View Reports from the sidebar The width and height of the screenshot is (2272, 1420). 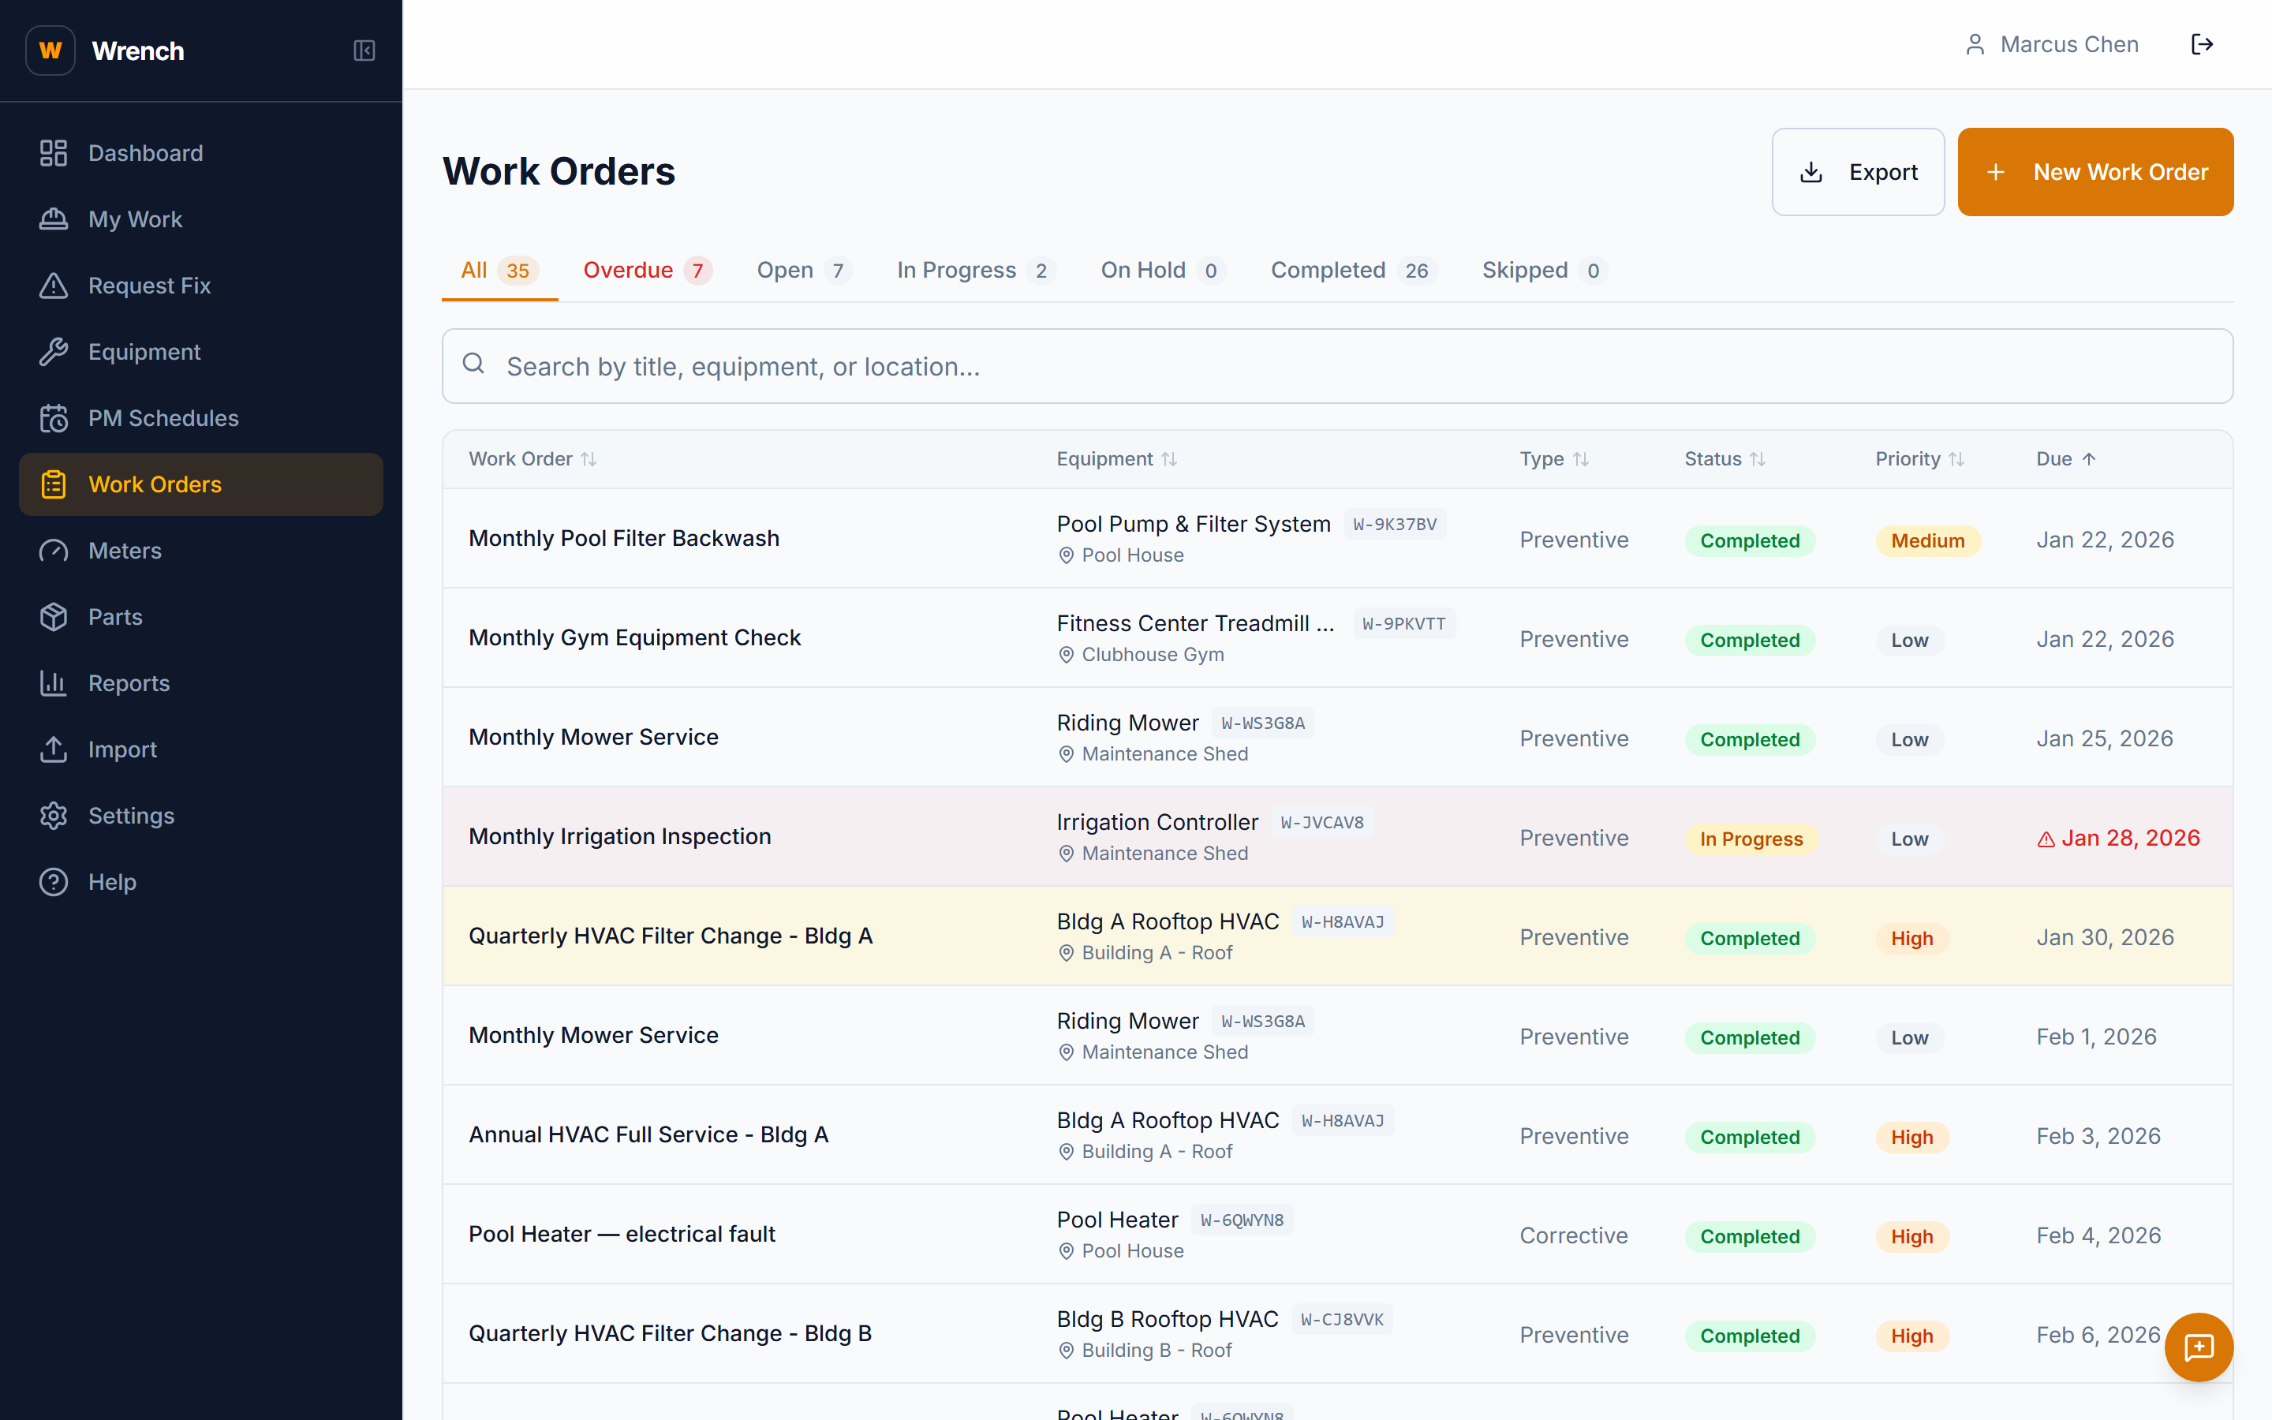[x=129, y=682]
